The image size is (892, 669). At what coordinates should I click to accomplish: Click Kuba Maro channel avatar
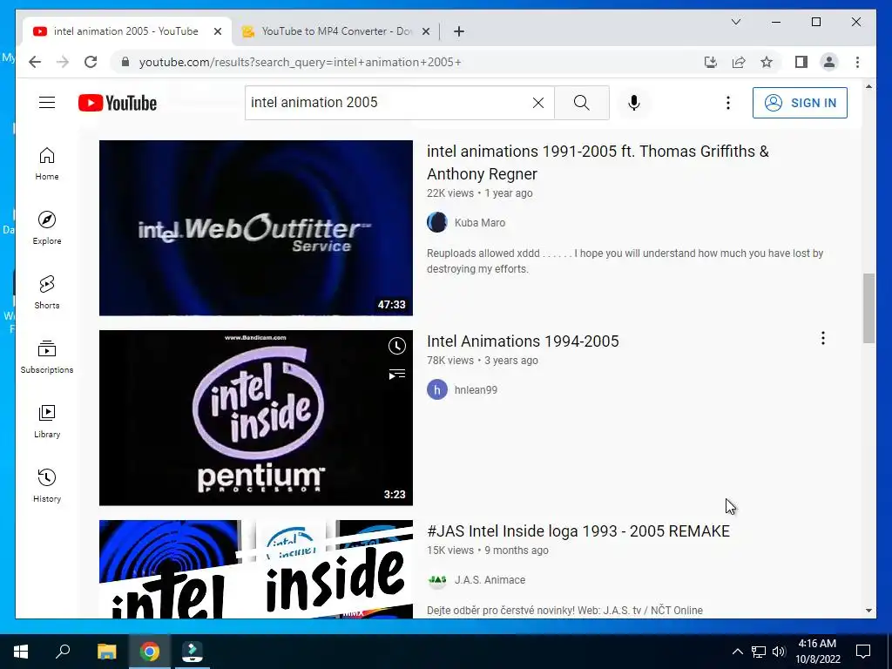(x=437, y=222)
